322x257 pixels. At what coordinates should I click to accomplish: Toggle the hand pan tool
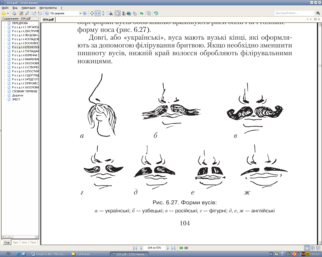(118, 13)
